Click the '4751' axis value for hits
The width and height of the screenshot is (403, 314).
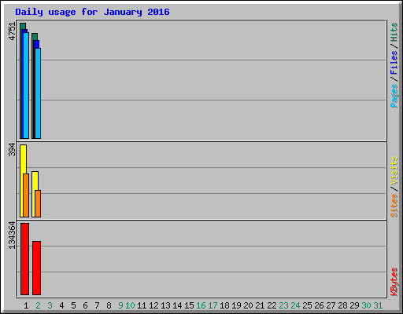tap(12, 31)
